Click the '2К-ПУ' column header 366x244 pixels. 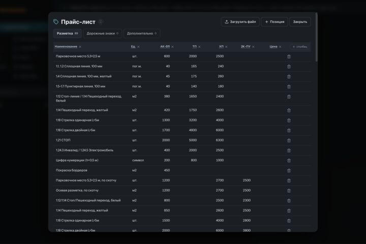[x=246, y=46]
